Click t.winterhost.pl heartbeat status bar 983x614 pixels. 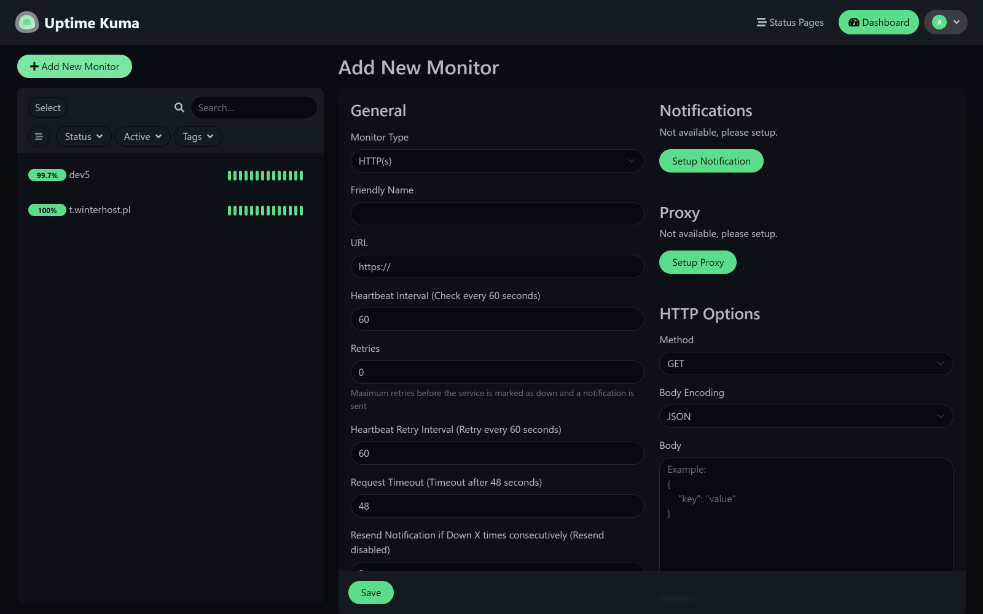click(265, 211)
